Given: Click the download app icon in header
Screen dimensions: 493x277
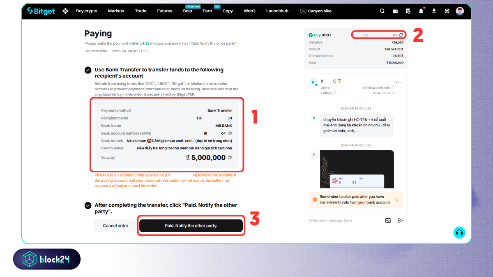Looking at the screenshot, I should [x=434, y=11].
